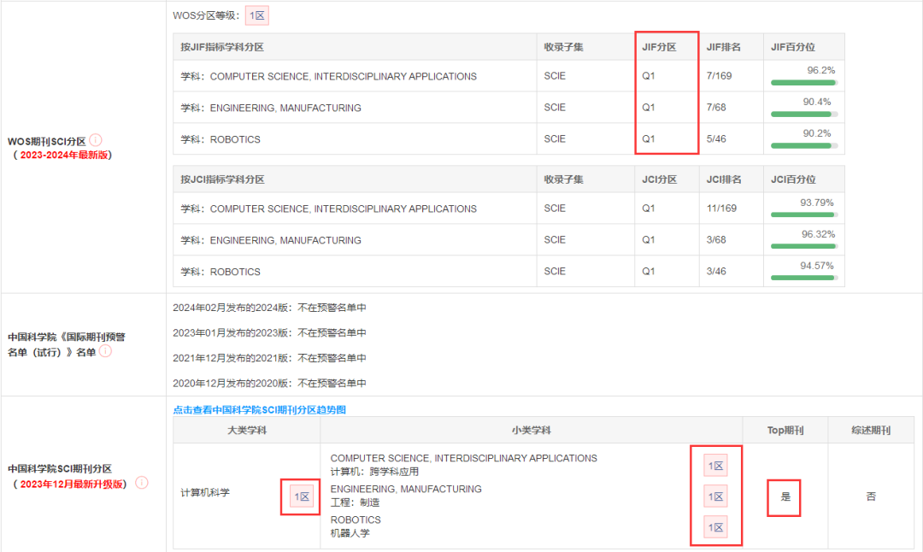
Task: Click info icon beside WOS期刊SCI分区
Action: click(x=96, y=140)
